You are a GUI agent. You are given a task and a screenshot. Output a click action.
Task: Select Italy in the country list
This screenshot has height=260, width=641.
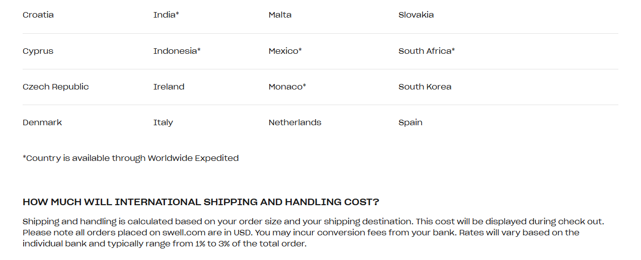click(163, 122)
